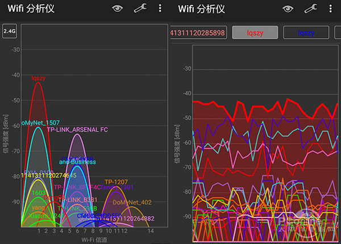Tap the TP-LINK_ARSENAL FC network label

point(77,129)
